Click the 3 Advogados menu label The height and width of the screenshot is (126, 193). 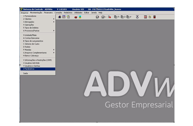[x=29, y=22]
